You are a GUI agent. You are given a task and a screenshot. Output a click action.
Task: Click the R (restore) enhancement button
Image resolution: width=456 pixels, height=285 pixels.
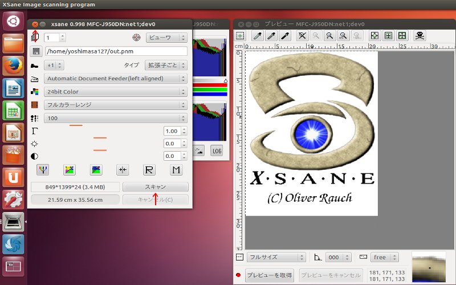coord(149,170)
